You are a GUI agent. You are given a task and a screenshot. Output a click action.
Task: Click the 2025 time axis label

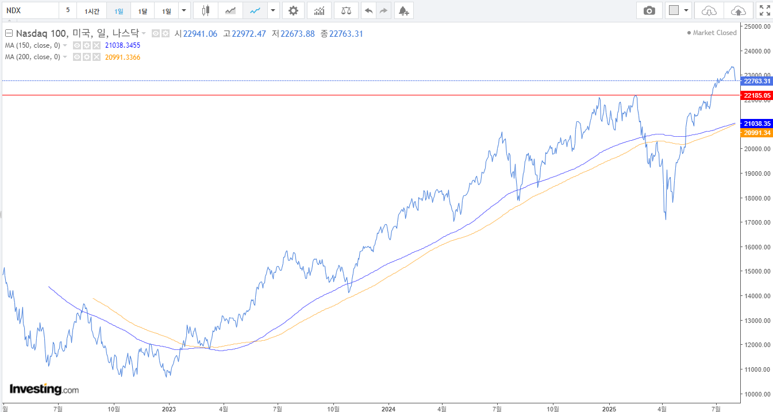pyautogui.click(x=609, y=409)
